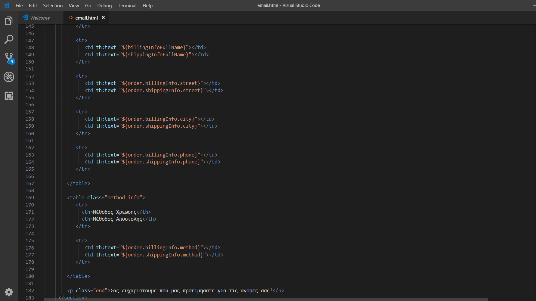The image size is (536, 301).
Task: Open the Search view in activity bar
Action: coord(9,39)
